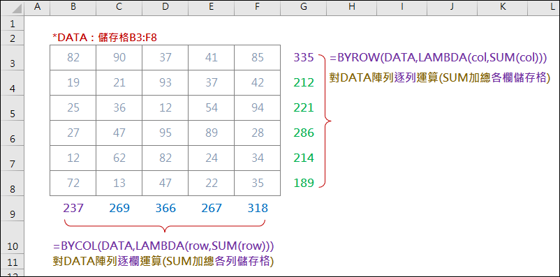Click row sum 335 in column G
Screen dimensions: 560x277
coord(304,57)
